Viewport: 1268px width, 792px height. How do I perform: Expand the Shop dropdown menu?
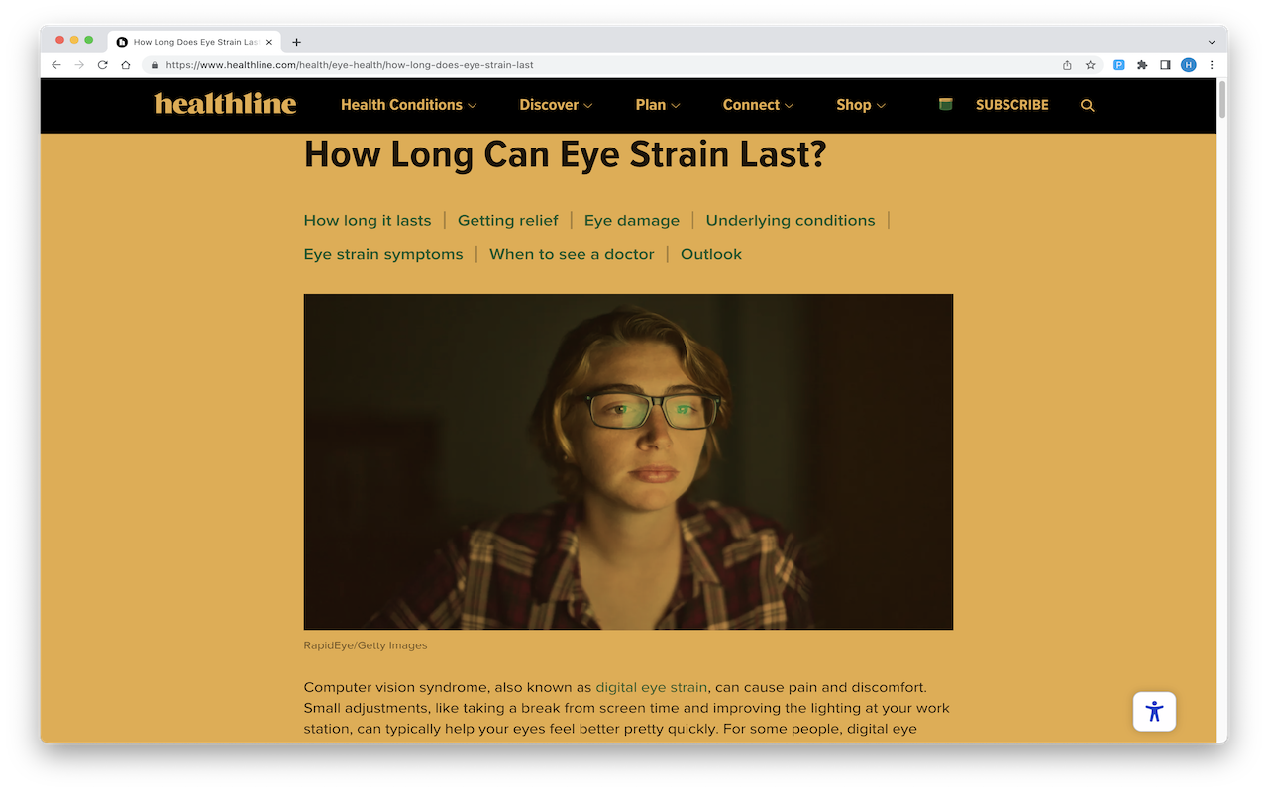tap(861, 105)
